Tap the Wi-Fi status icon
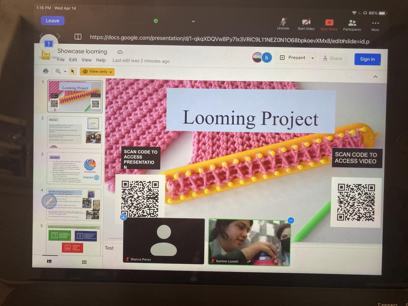 point(354,13)
